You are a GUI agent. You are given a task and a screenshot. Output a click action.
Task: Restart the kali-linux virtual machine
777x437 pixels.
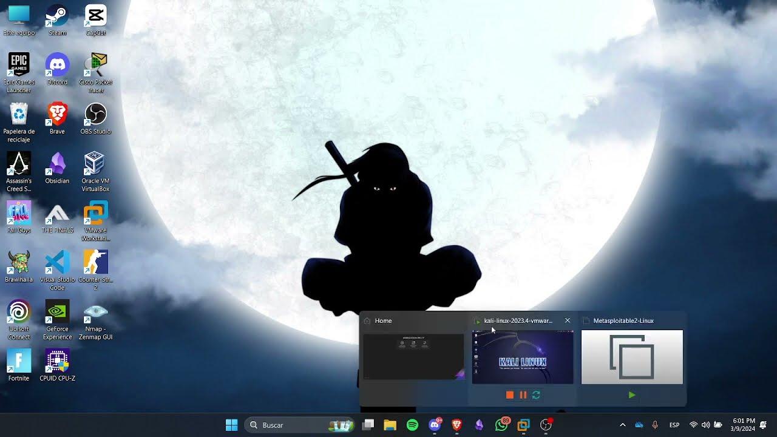pyautogui.click(x=536, y=395)
